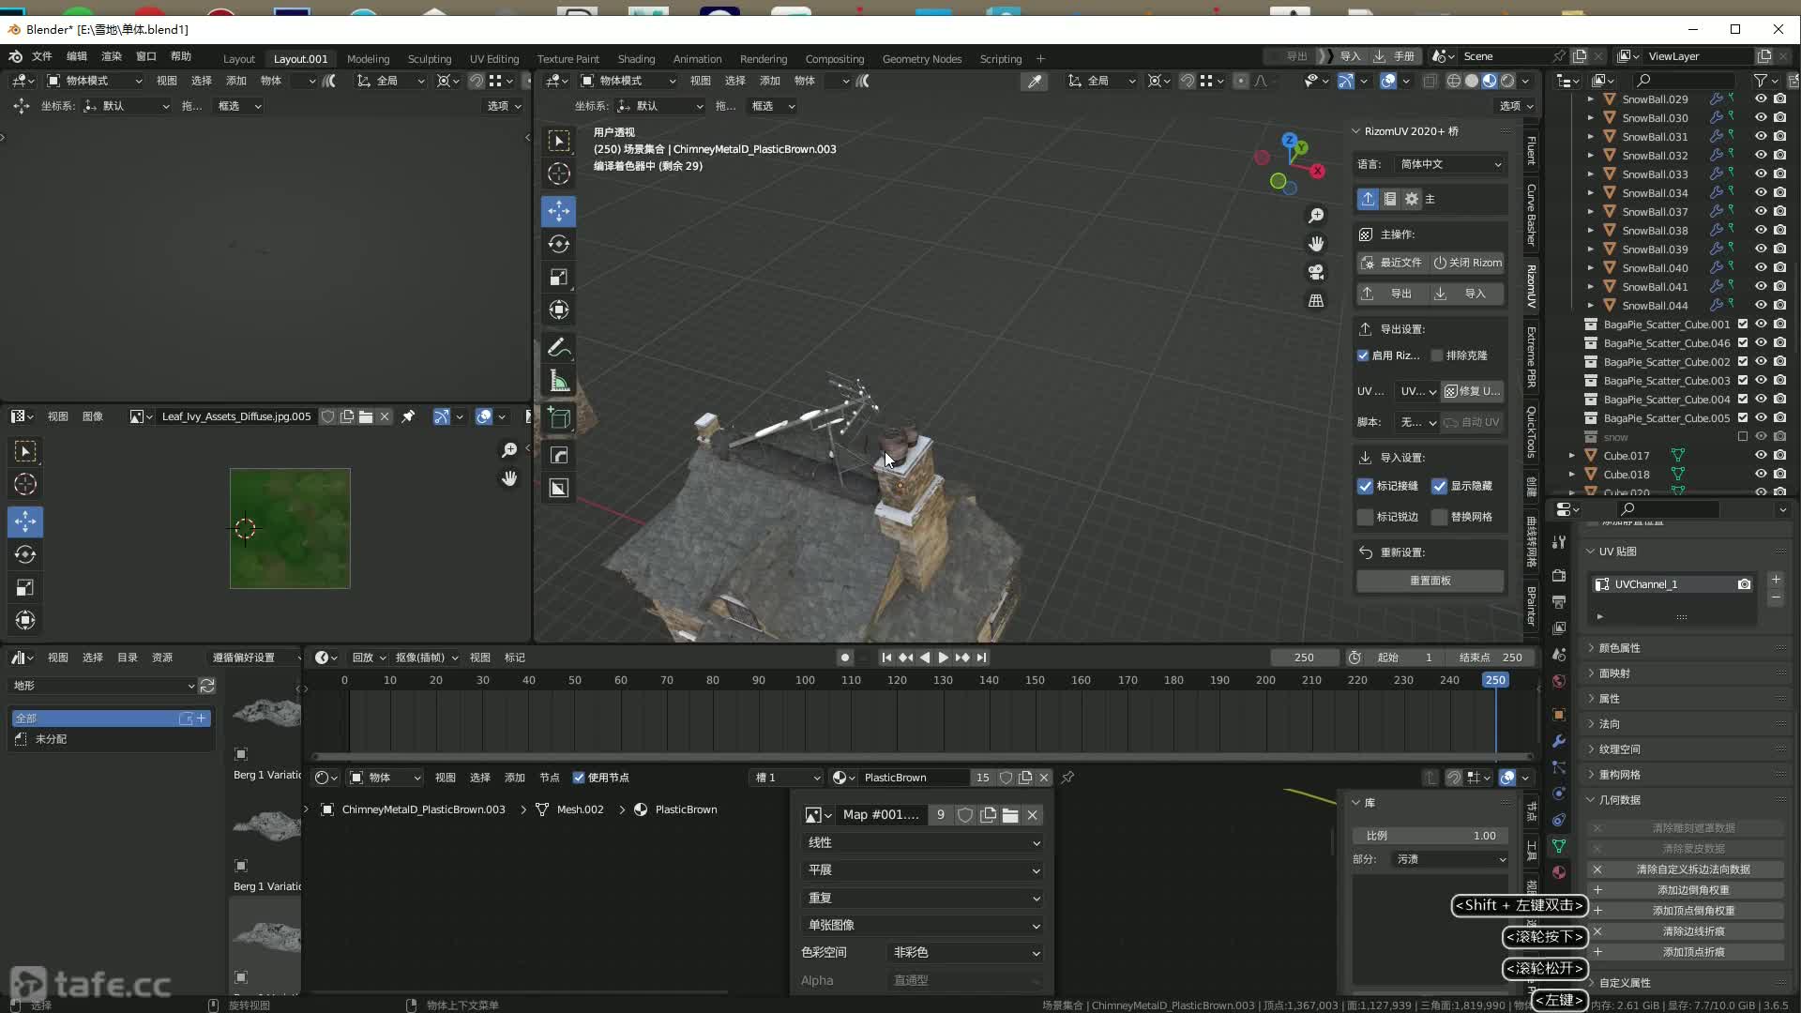Click 清除自定义拆边法向数据 button
The image size is (1801, 1013).
click(x=1686, y=869)
